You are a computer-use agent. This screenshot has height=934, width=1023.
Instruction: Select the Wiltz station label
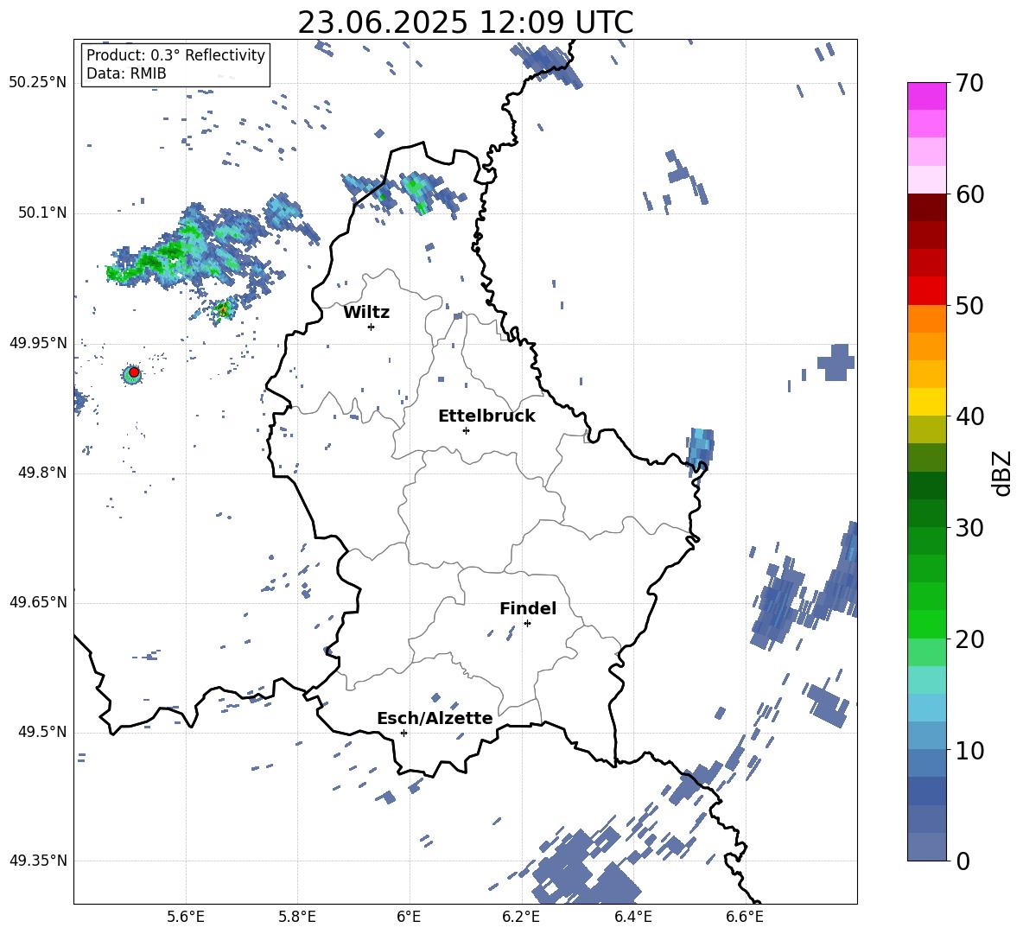pos(366,313)
